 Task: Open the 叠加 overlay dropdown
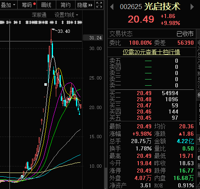tap(8, 5)
